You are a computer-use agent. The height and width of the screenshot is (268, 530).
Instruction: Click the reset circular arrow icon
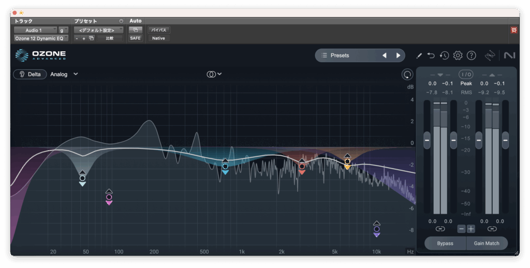point(407,75)
